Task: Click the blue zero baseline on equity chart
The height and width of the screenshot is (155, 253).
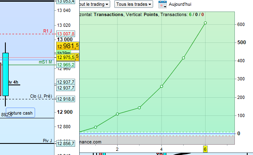Action: point(157,134)
